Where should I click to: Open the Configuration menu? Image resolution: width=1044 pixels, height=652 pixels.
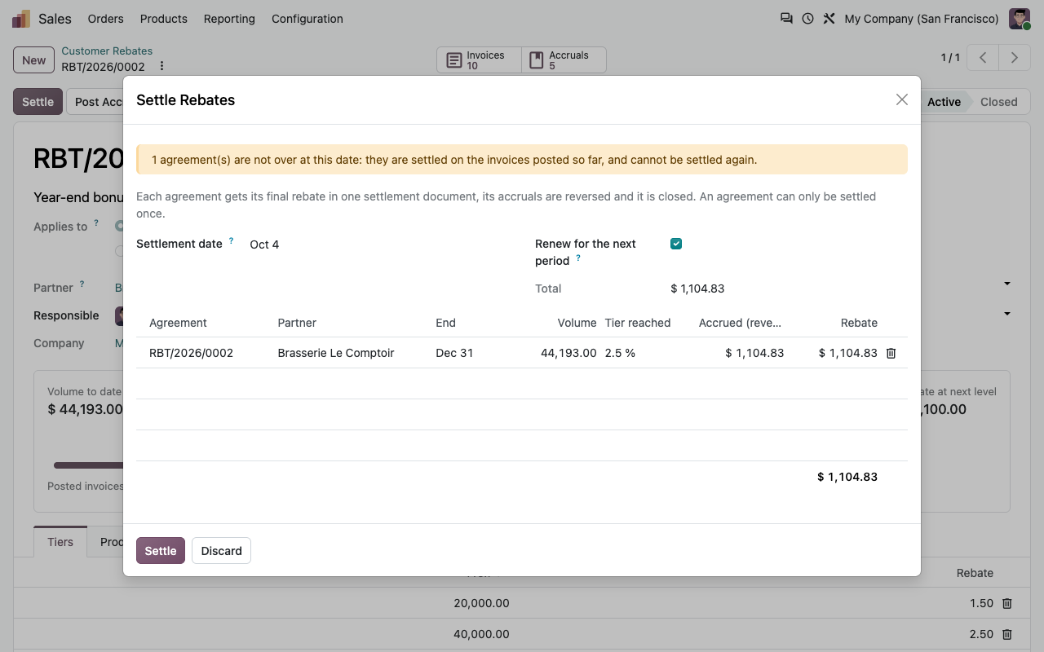[x=307, y=19]
